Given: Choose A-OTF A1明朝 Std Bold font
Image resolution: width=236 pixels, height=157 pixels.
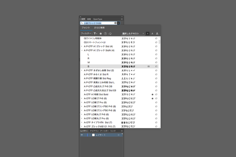Looking at the screenshot, I should point(96,95).
